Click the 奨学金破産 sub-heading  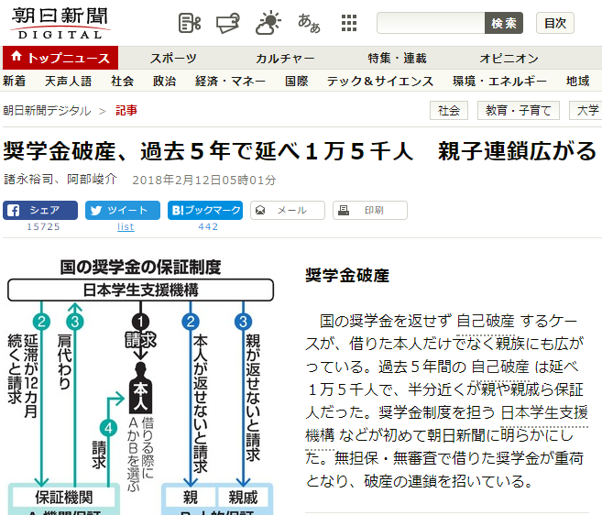[347, 275]
